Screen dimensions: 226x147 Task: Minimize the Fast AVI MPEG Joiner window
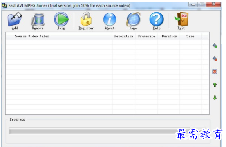(x=193, y=4)
